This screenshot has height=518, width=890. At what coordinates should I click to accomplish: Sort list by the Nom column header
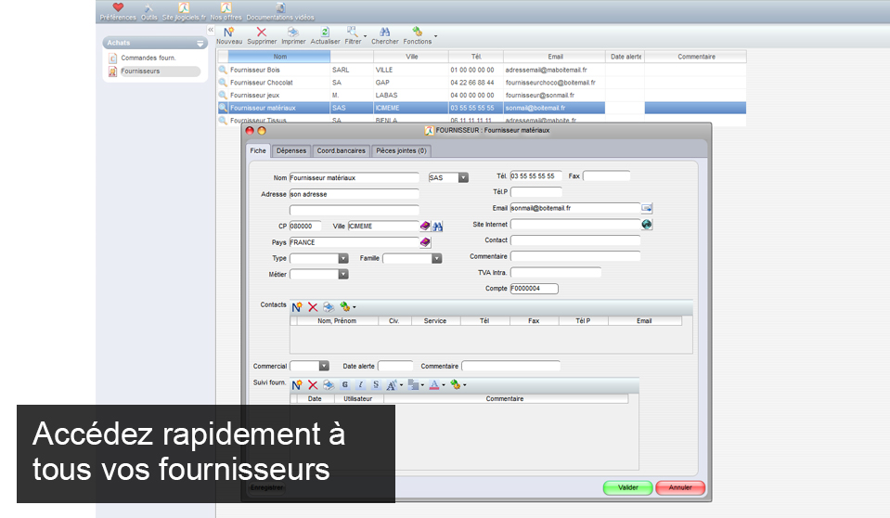click(x=279, y=57)
